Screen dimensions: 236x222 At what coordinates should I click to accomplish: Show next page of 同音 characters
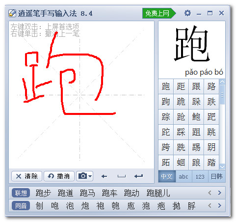pos(220,206)
